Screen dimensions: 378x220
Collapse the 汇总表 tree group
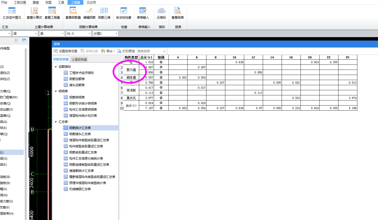click(x=56, y=122)
